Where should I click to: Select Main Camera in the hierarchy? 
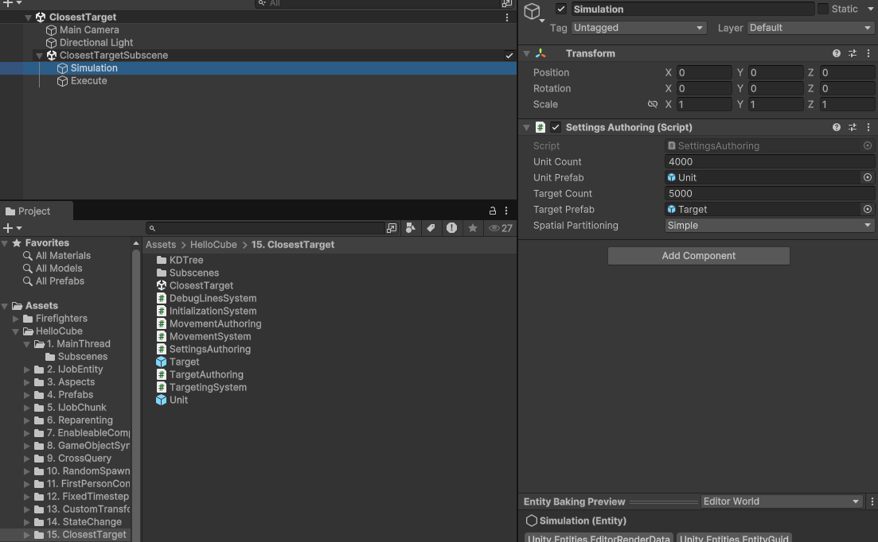click(x=89, y=30)
